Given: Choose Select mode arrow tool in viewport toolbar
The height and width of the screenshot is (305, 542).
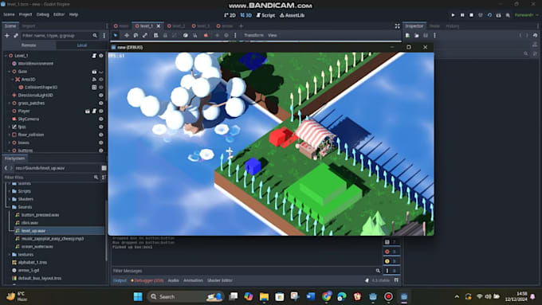Looking at the screenshot, I should pyautogui.click(x=116, y=35).
